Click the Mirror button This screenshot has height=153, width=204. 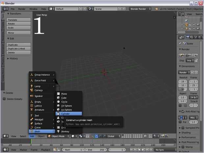coord(19,33)
